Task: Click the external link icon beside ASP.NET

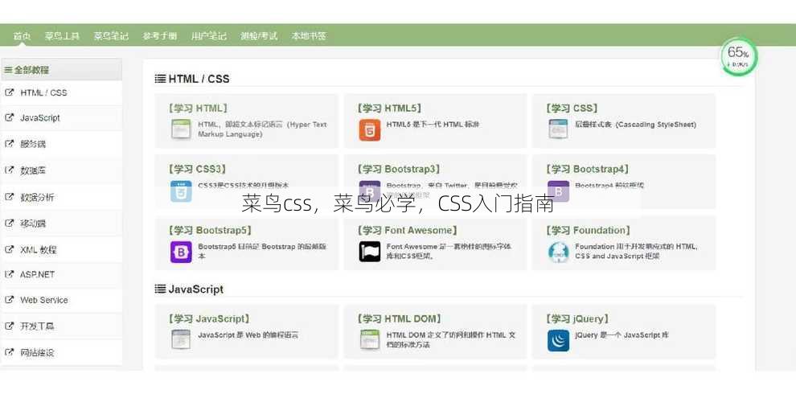Action: pos(9,273)
